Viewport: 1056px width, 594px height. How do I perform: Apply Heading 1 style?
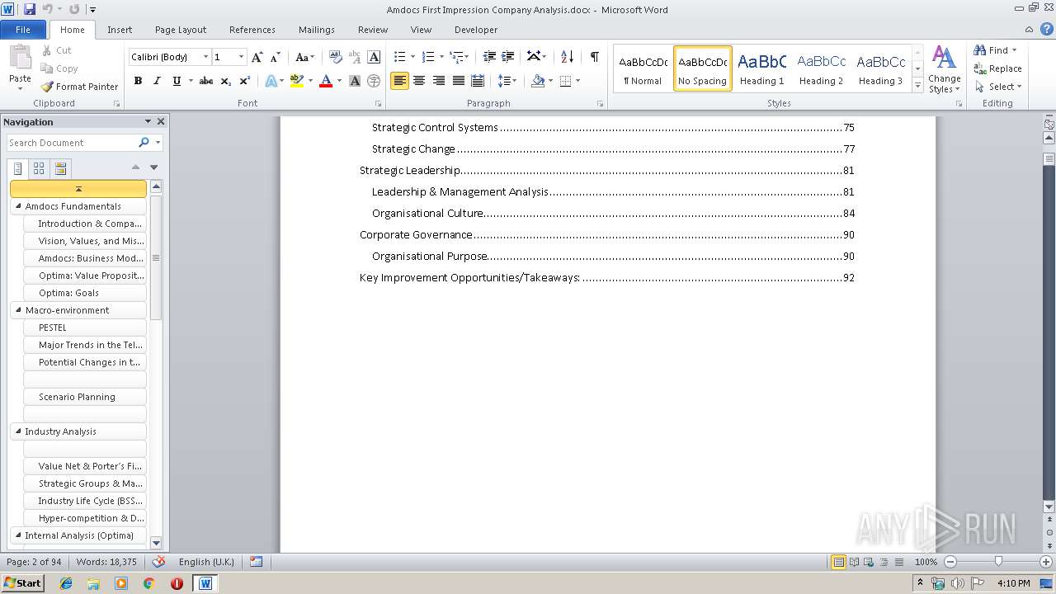[x=761, y=68]
